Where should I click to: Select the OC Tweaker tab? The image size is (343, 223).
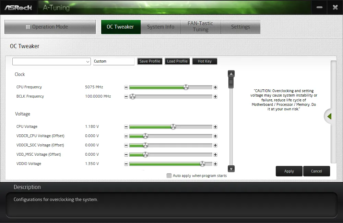pyautogui.click(x=121, y=27)
